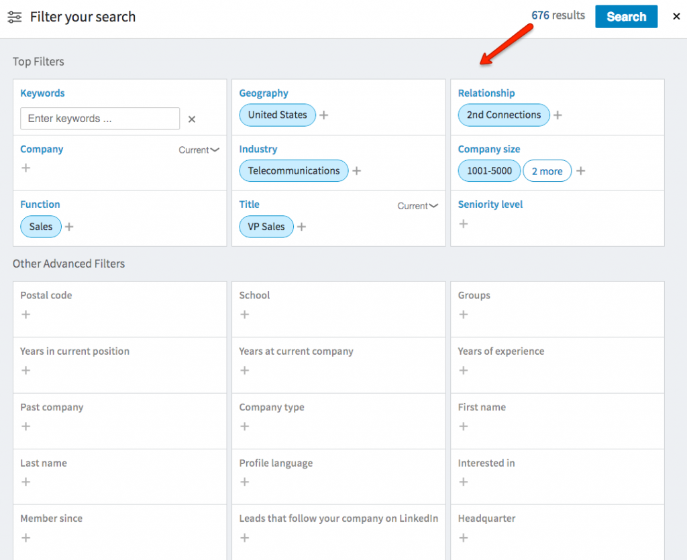Open the Title Current dropdown
The image size is (687, 560).
(x=417, y=206)
